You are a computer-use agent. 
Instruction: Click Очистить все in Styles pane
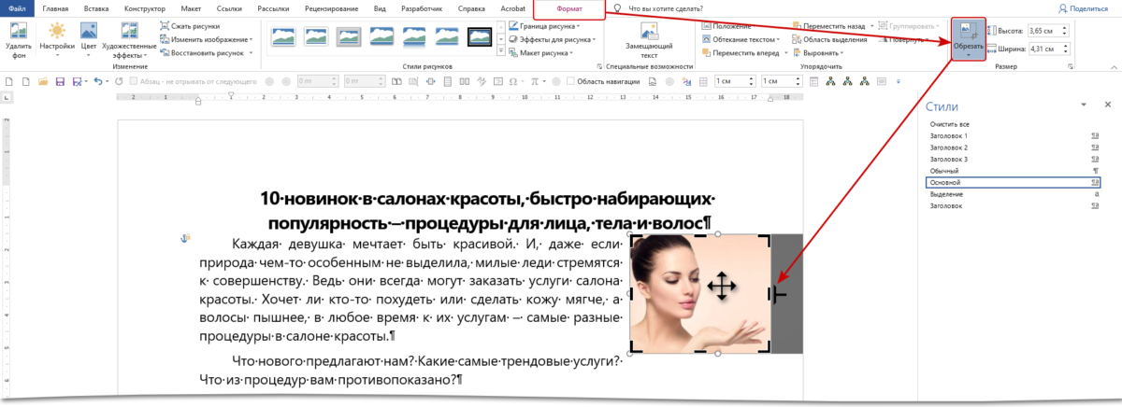[949, 124]
